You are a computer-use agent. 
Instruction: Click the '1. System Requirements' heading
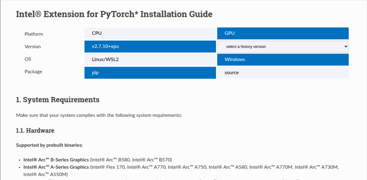point(58,100)
